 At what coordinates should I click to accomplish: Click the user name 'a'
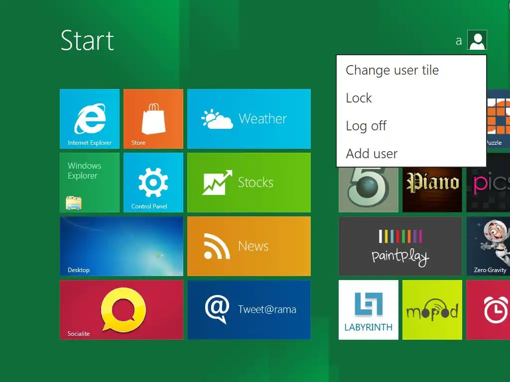[459, 41]
